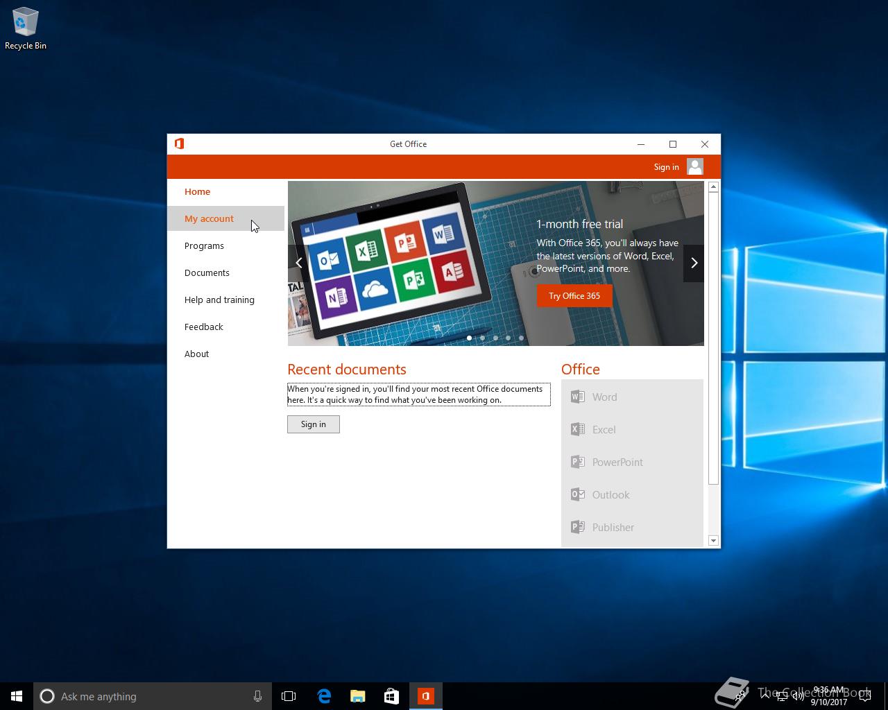This screenshot has height=710, width=888.
Task: Click the Publisher label in Office list
Action: tap(613, 528)
